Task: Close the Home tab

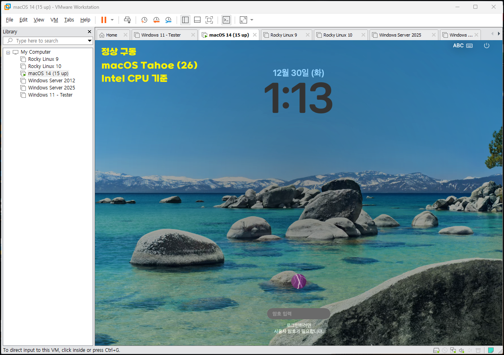Action: tap(125, 35)
